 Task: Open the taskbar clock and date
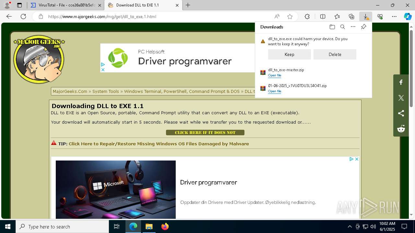point(387,227)
